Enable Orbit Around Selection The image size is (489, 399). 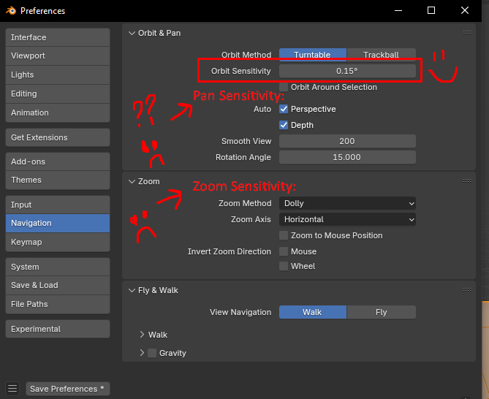284,87
